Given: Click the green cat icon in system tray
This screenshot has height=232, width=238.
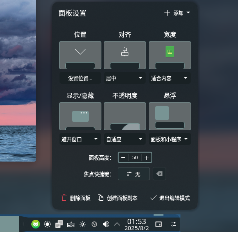Looking at the screenshot, I should pos(36,224).
